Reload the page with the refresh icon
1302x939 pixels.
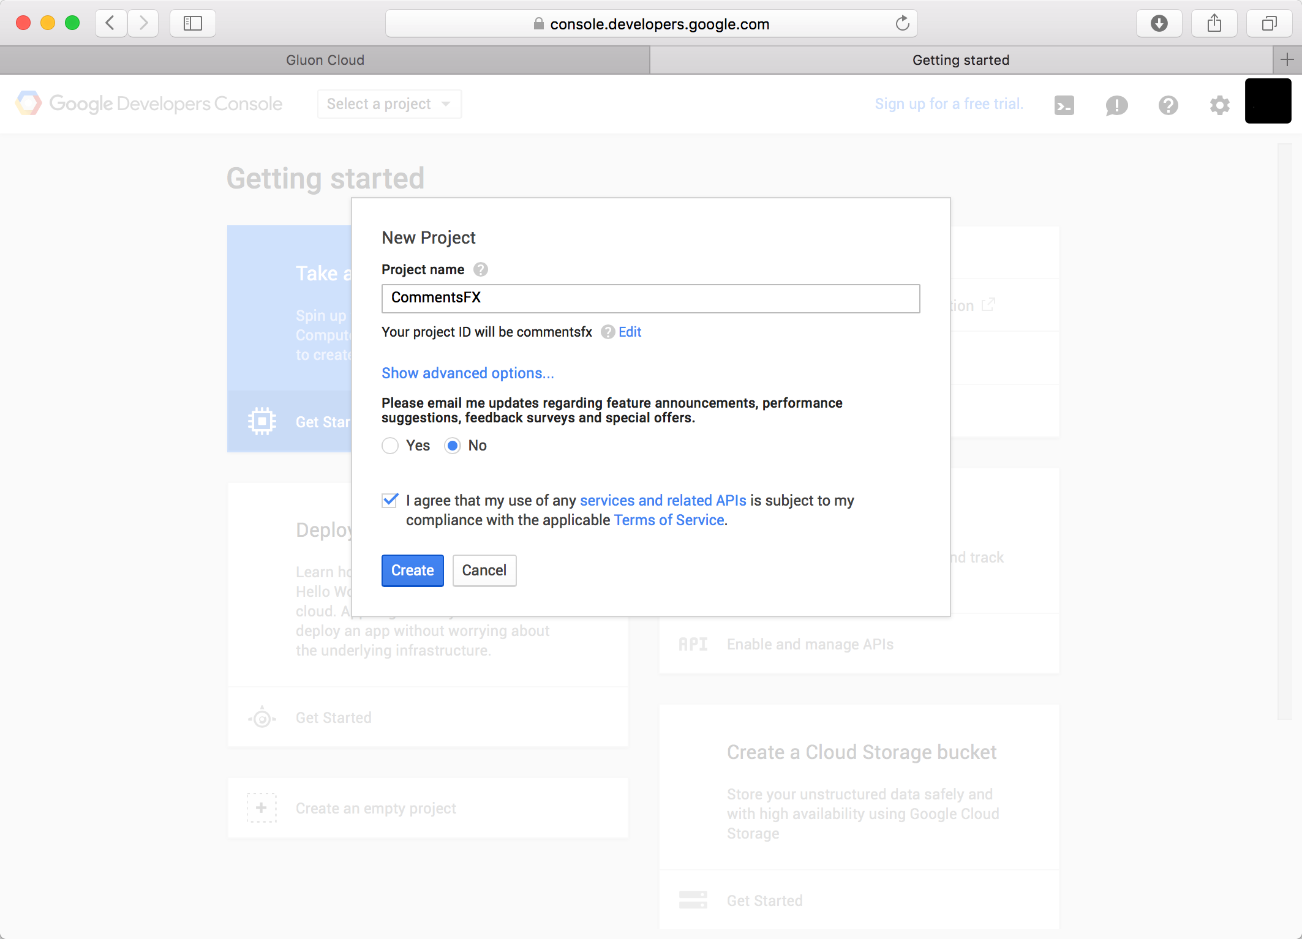pyautogui.click(x=902, y=24)
